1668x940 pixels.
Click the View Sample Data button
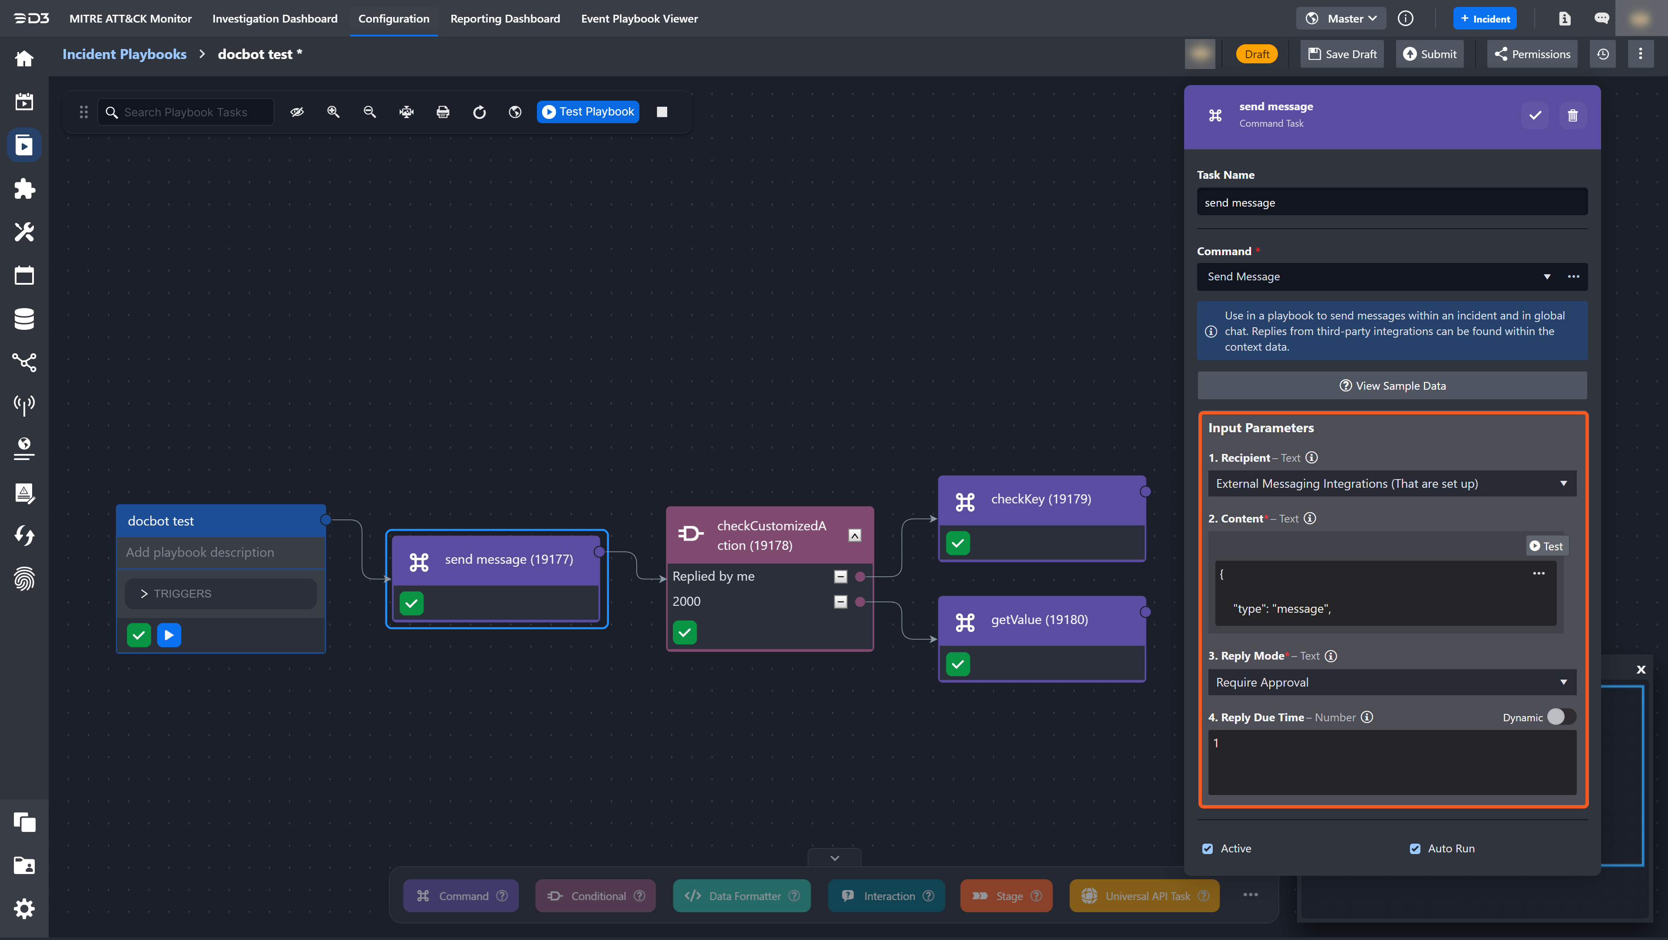click(1391, 385)
